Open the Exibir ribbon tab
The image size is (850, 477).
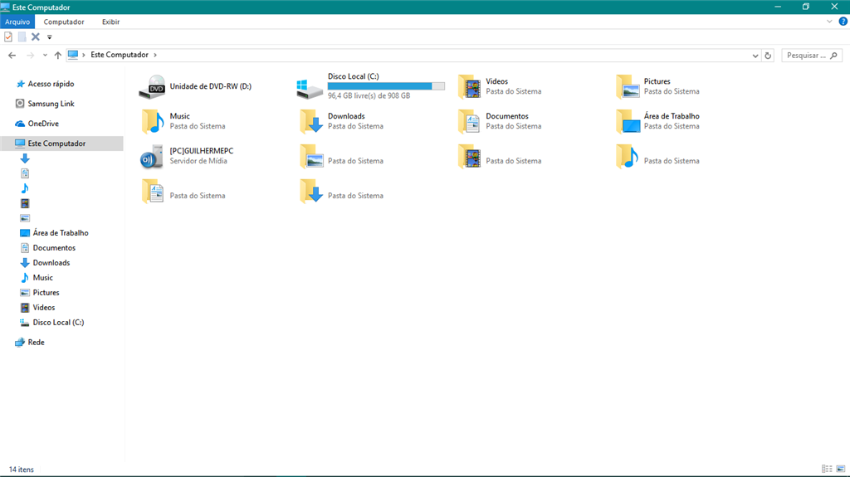(x=110, y=22)
